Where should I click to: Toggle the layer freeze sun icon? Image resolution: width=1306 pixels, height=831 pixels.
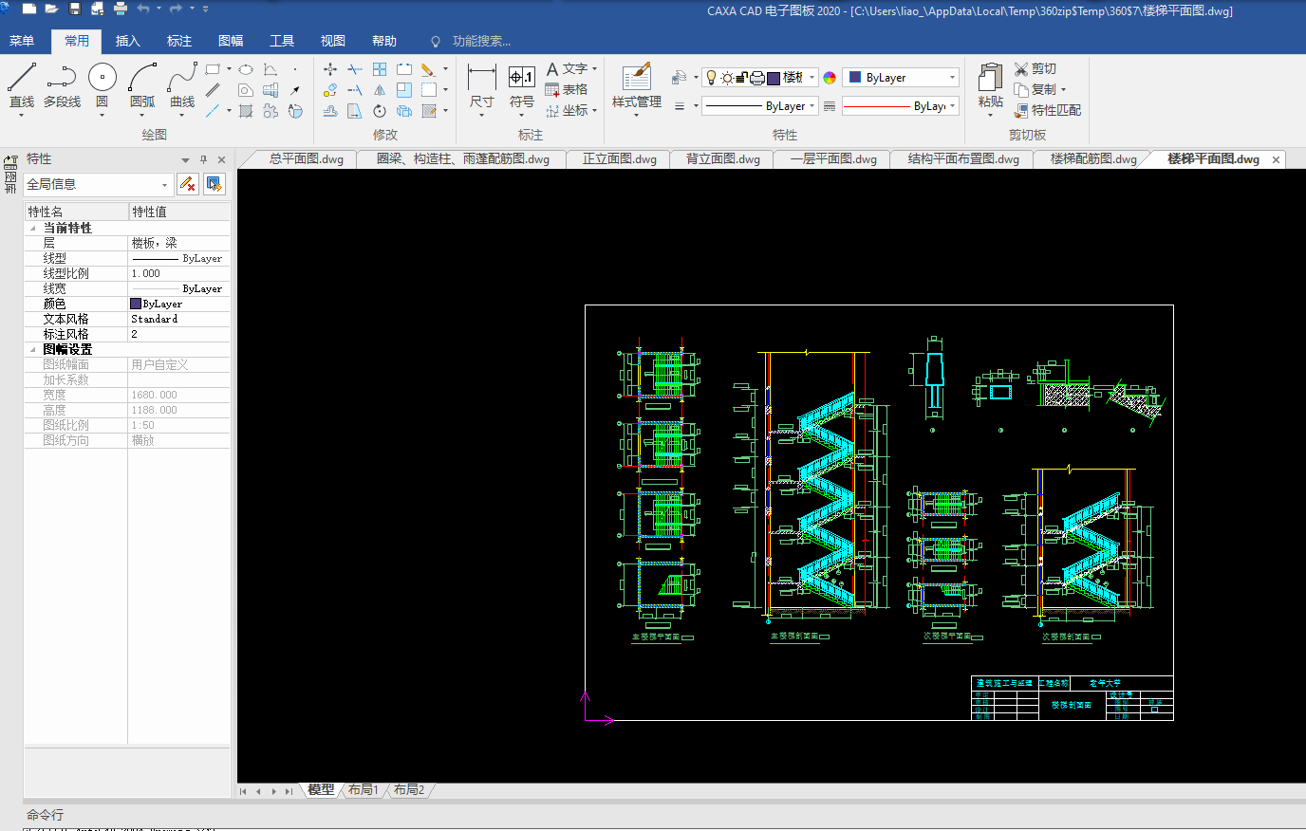[727, 78]
